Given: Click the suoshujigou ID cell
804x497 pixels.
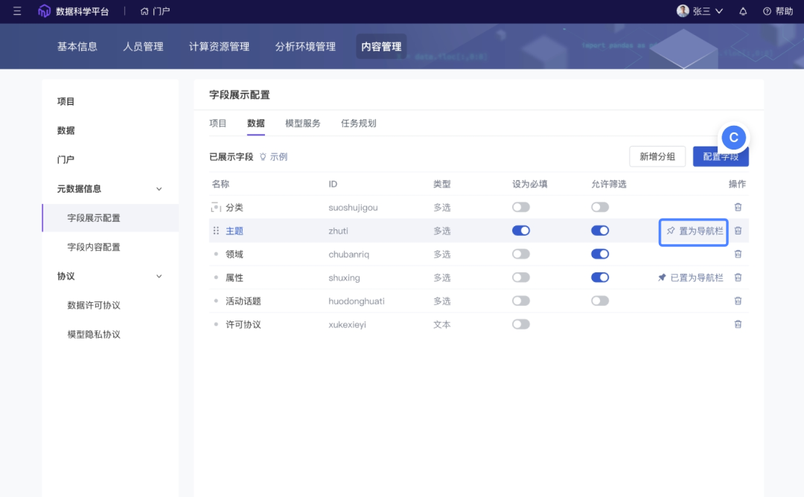Looking at the screenshot, I should [x=354, y=208].
